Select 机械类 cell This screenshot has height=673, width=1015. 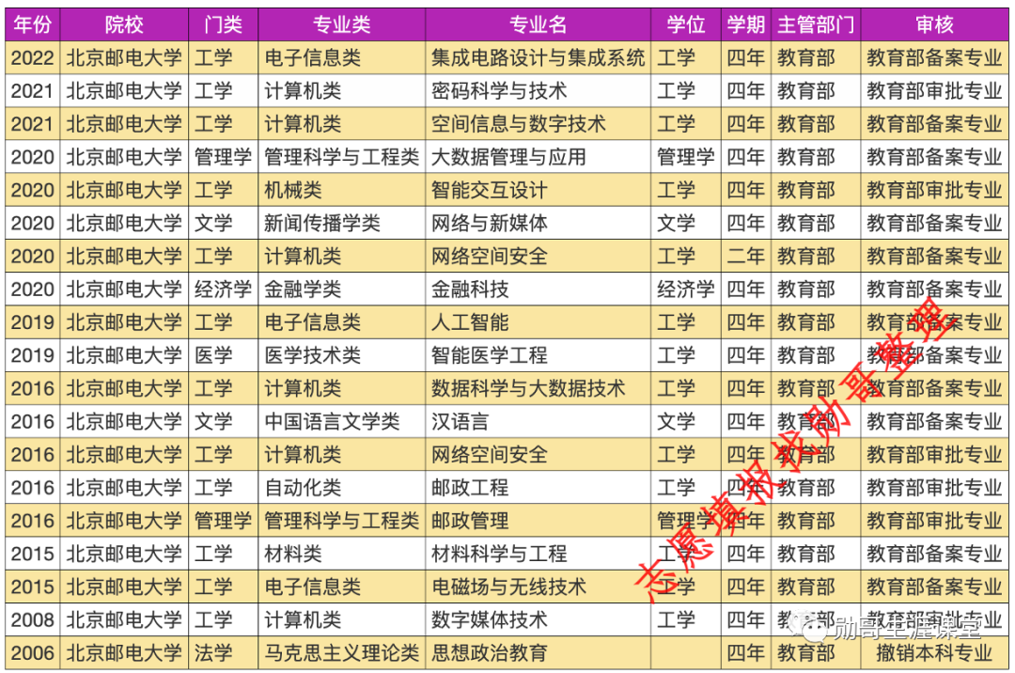coord(342,190)
